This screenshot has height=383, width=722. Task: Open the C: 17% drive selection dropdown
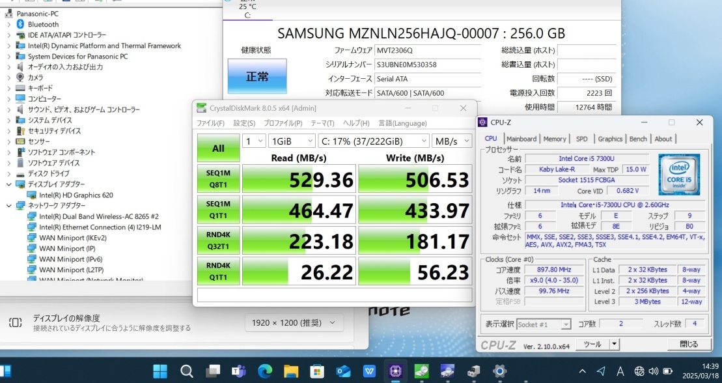374,141
